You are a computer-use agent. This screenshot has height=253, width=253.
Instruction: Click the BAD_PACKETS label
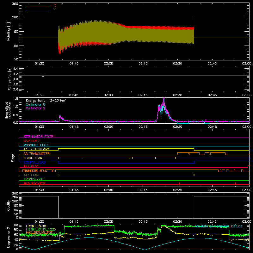coord(34,183)
